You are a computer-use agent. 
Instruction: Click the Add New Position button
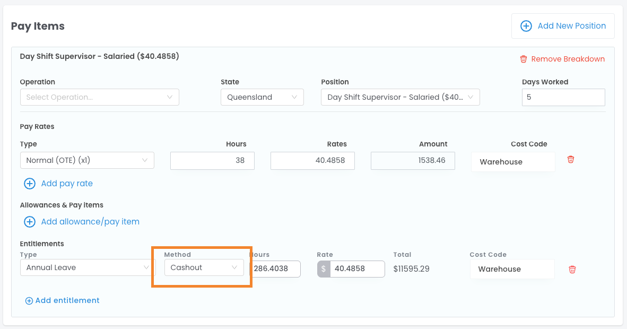(563, 26)
